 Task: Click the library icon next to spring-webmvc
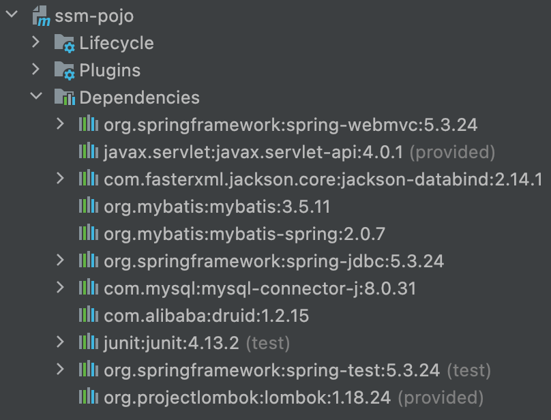[89, 125]
